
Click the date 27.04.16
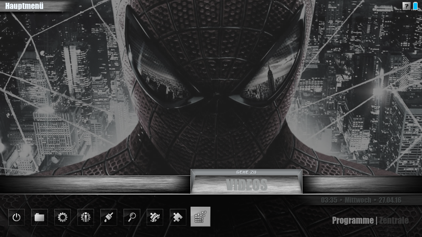coord(390,200)
